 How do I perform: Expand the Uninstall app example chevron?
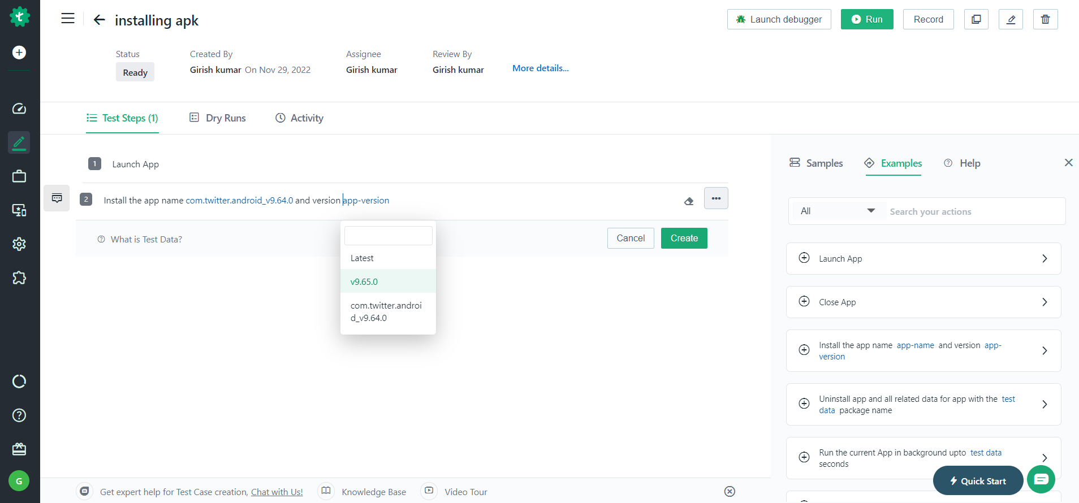pos(1045,405)
